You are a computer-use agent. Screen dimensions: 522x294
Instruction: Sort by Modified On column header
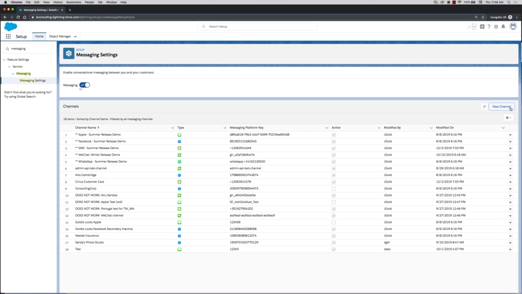(445, 128)
